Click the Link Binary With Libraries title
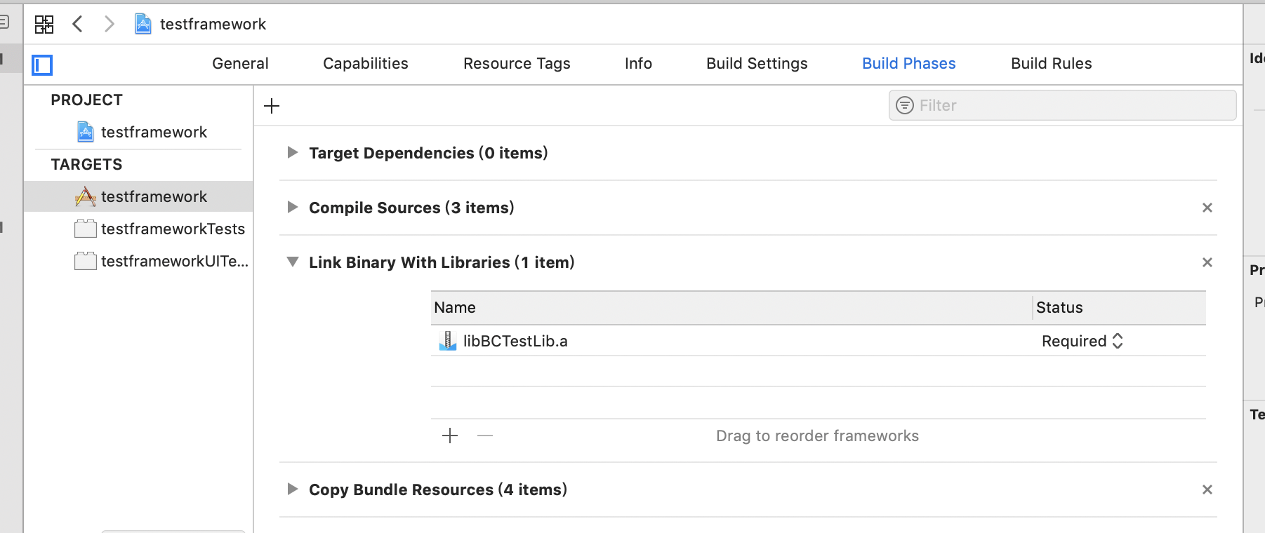The height and width of the screenshot is (533, 1265). (442, 262)
